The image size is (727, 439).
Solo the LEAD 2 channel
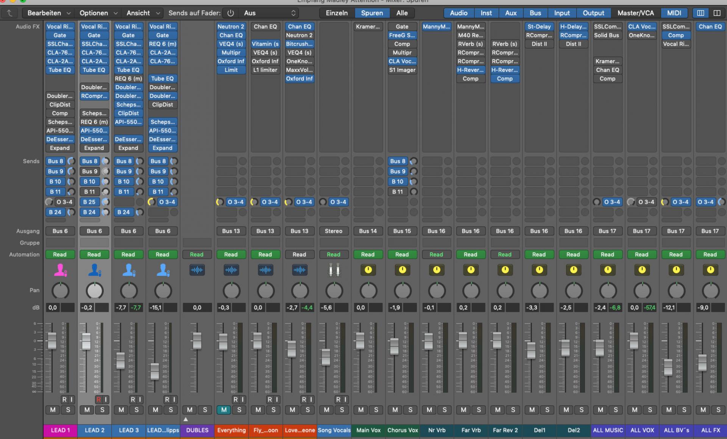(102, 410)
